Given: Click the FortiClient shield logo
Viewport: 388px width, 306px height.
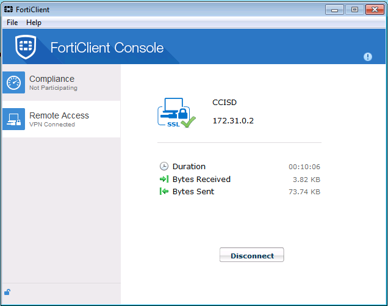Looking at the screenshot, I should (26, 47).
